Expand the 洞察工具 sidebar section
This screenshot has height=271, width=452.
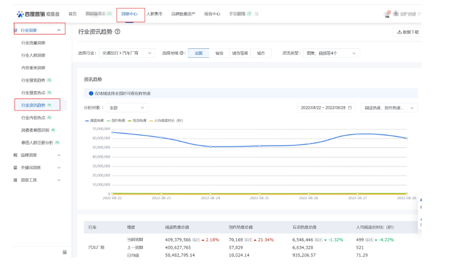(59, 180)
